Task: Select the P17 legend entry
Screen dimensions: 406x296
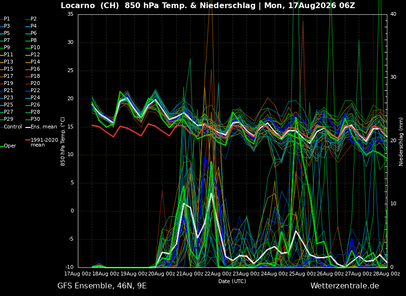Action: pyautogui.click(x=7, y=76)
